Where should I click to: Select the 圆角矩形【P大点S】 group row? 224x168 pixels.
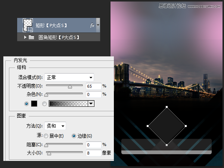pos(59,37)
